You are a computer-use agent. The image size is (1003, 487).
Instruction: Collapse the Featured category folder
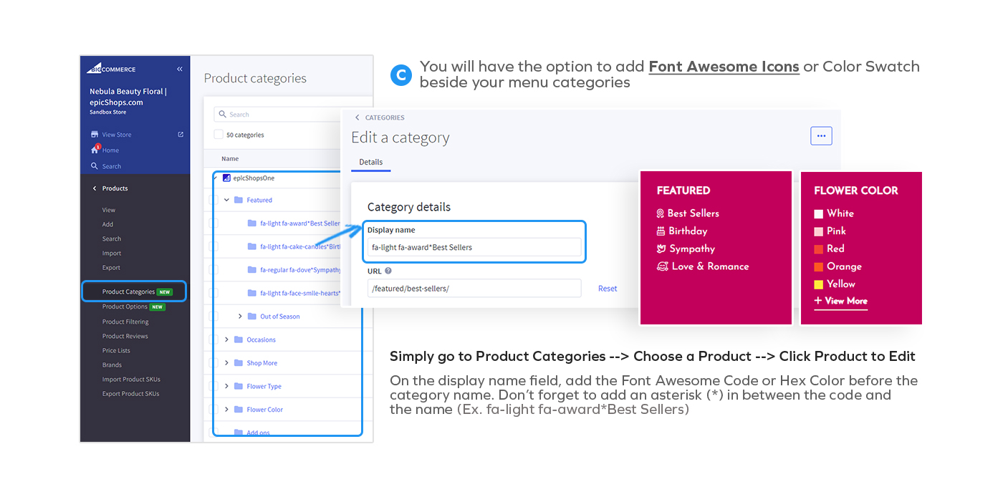226,201
